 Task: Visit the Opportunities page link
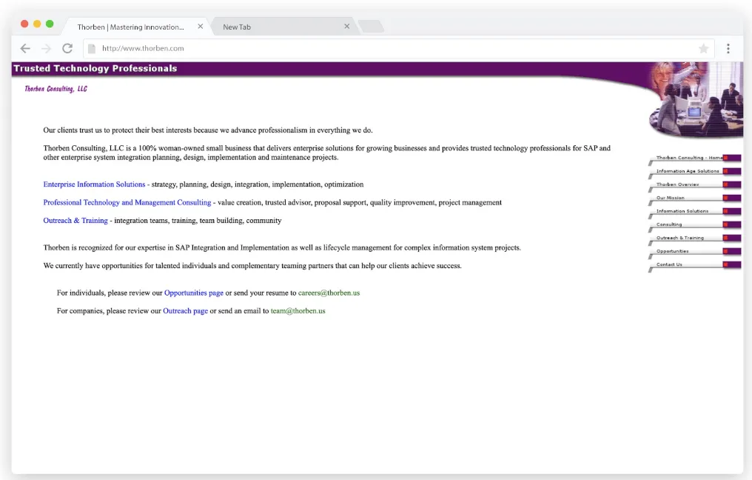pyautogui.click(x=194, y=293)
